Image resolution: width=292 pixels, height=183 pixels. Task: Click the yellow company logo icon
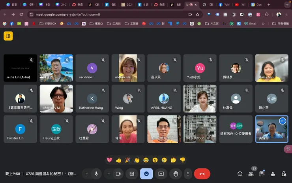(8, 36)
